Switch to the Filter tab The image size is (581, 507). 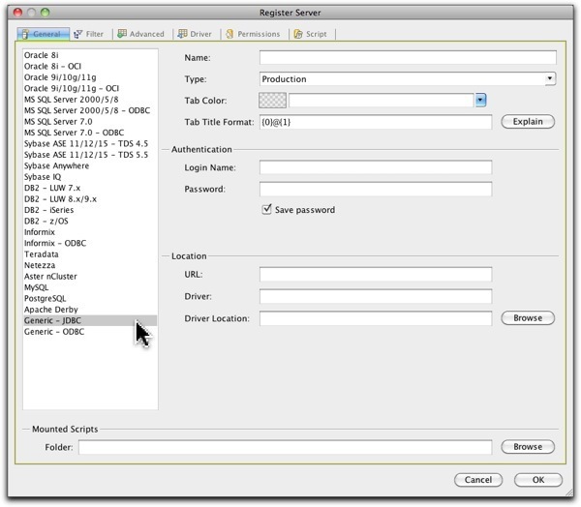[x=88, y=34]
